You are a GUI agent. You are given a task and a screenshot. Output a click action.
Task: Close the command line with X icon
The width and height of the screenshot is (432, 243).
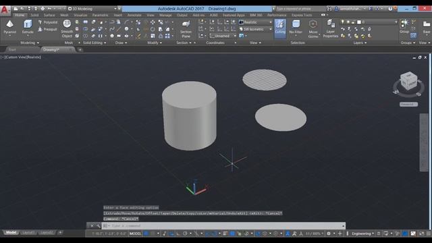point(92,226)
